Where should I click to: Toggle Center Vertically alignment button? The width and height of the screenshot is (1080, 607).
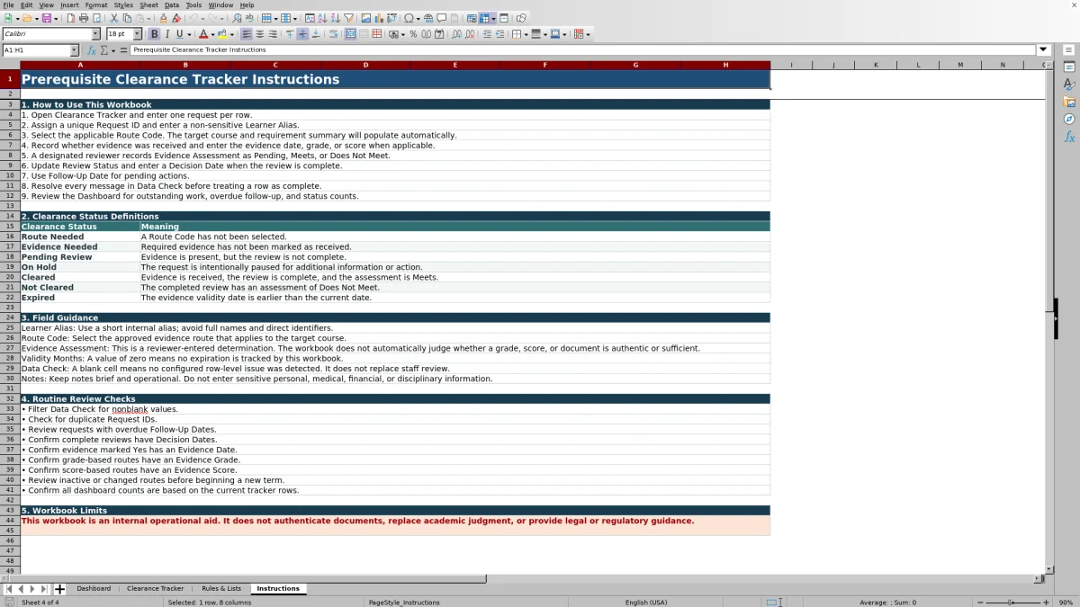[x=302, y=34]
